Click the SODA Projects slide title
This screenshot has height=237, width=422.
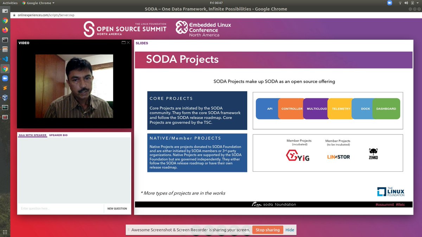(182, 59)
